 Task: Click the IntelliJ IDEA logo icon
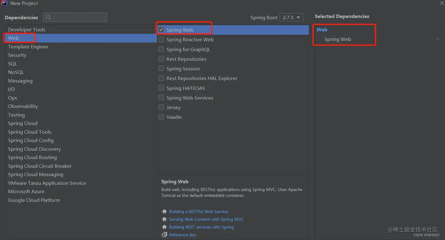(x=4, y=3)
